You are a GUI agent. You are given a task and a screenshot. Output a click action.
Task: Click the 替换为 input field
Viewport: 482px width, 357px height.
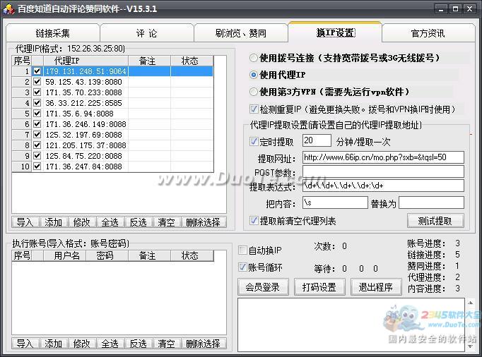pos(431,203)
